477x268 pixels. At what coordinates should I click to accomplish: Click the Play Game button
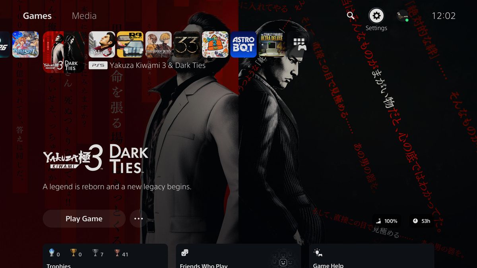(x=84, y=219)
